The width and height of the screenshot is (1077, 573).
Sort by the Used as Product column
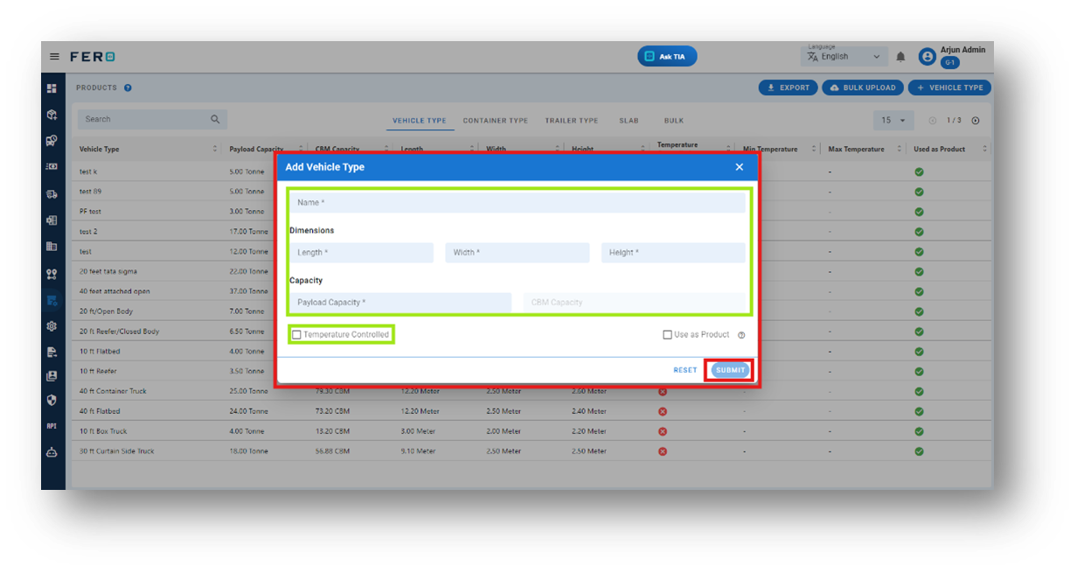(x=983, y=150)
